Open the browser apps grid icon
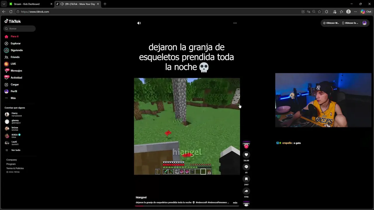The image size is (374, 210). (303, 12)
